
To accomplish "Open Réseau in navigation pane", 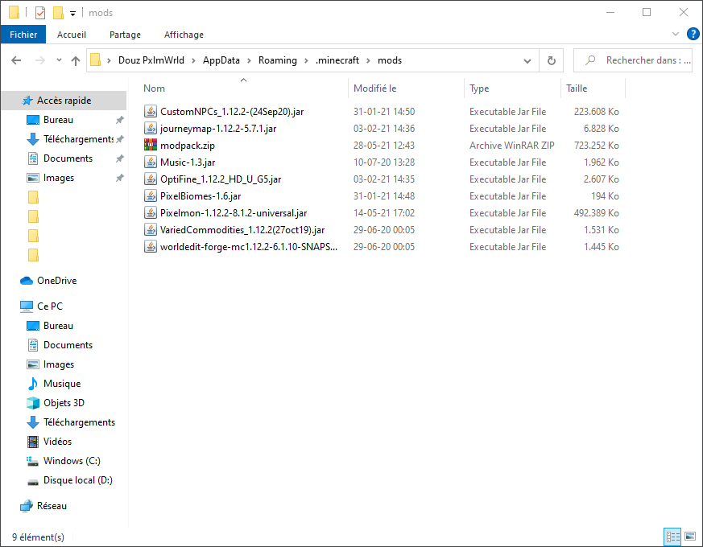I will pos(43,506).
